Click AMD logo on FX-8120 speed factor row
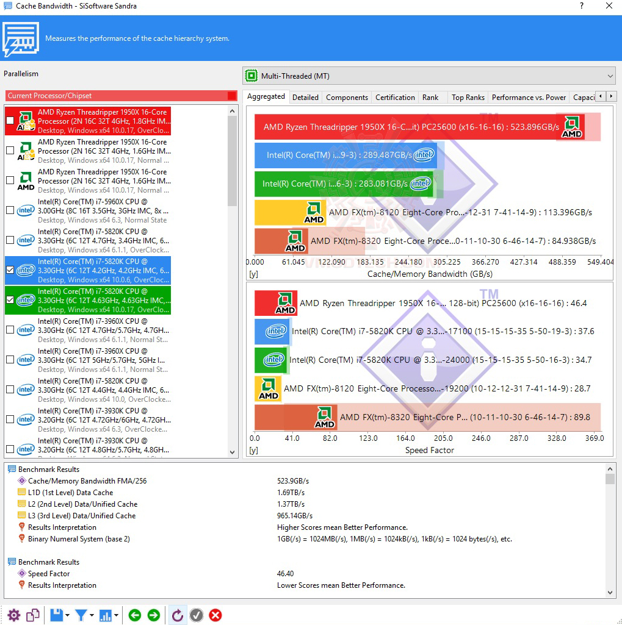This screenshot has height=625, width=622. 269,388
